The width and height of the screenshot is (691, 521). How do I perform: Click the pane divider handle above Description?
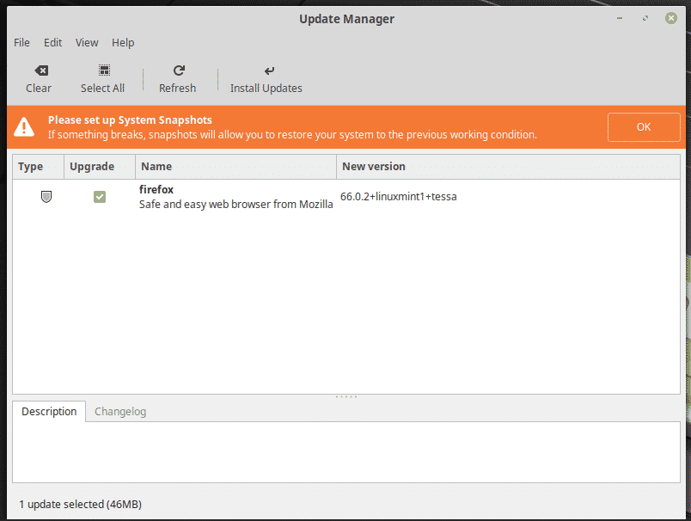[x=345, y=396]
